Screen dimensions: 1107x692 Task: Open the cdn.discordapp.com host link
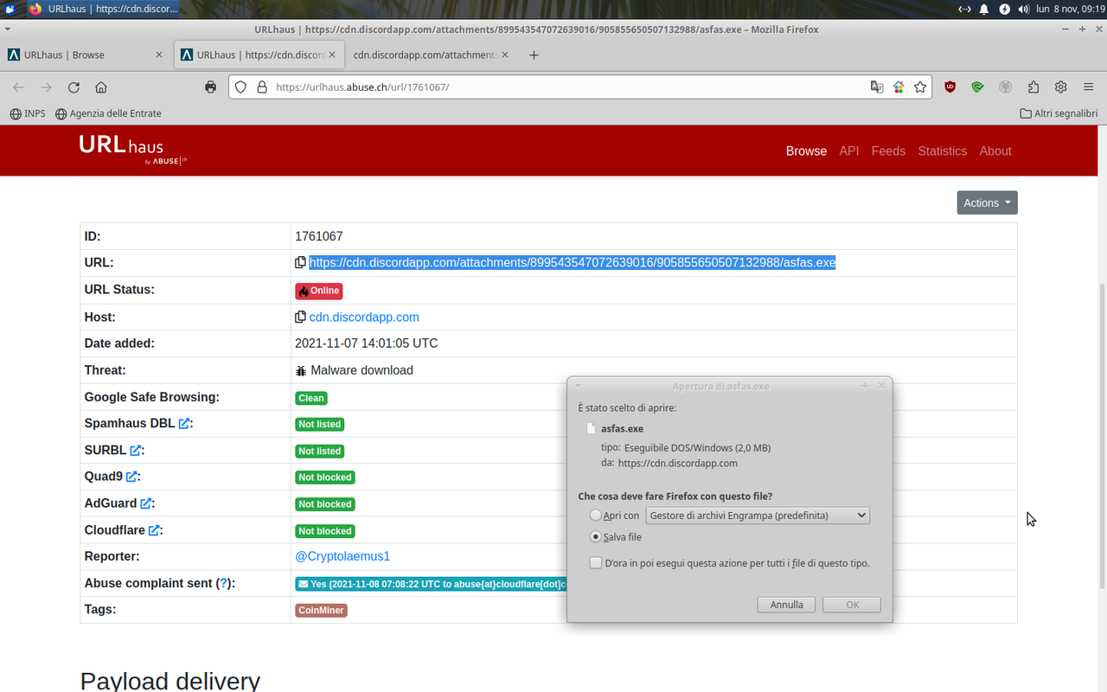[x=364, y=317]
